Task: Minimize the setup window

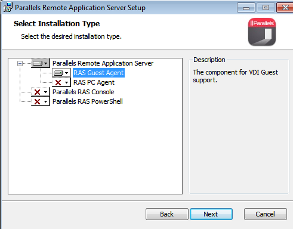Action: click(x=246, y=8)
